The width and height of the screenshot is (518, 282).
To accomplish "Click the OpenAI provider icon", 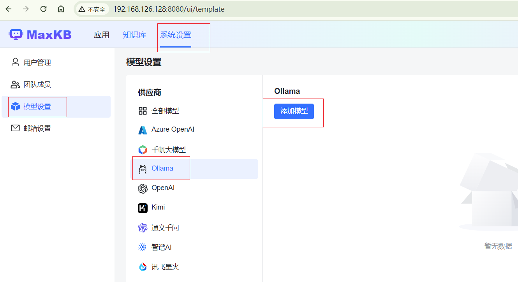I will coord(143,188).
